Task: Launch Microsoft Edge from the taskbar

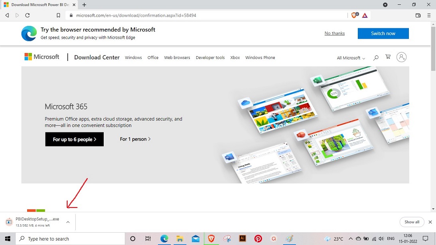Action: [x=164, y=239]
